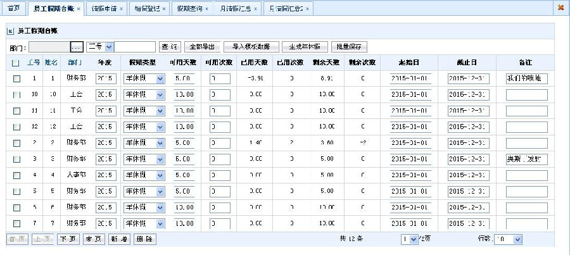The image size is (570, 255).
Task: Check the row for employee 工号 7
Action: (x=16, y=223)
